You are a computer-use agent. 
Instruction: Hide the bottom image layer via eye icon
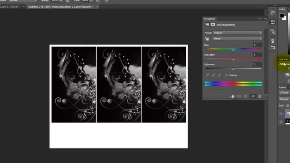281,122
